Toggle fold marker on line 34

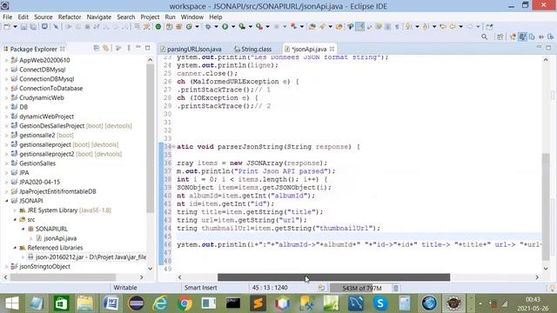174,147
